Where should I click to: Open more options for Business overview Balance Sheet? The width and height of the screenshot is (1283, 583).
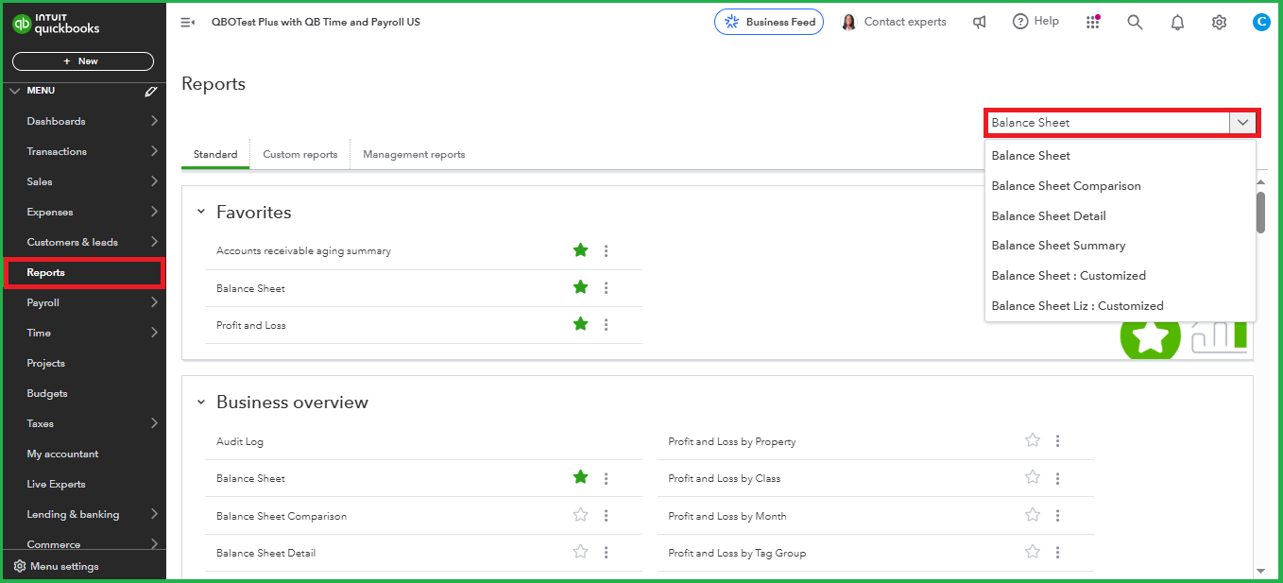coord(607,479)
